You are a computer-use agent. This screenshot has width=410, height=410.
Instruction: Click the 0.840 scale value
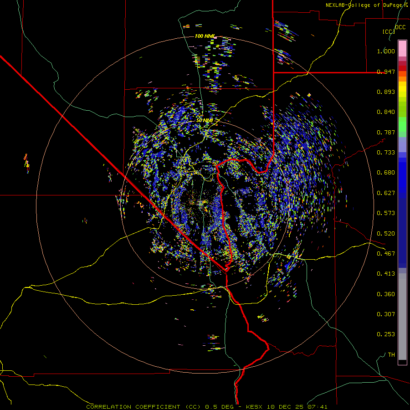click(386, 112)
